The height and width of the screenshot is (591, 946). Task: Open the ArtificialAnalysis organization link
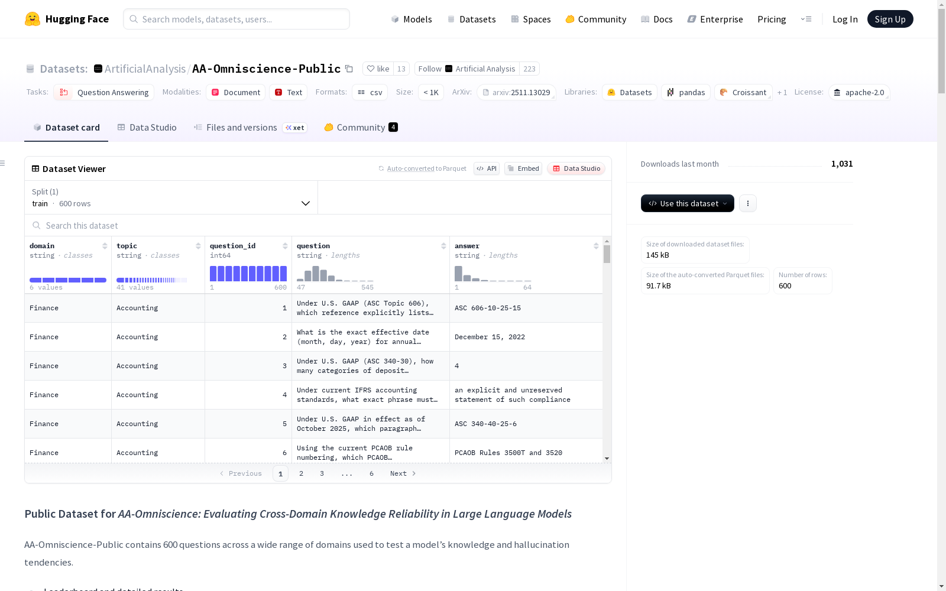pos(145,69)
